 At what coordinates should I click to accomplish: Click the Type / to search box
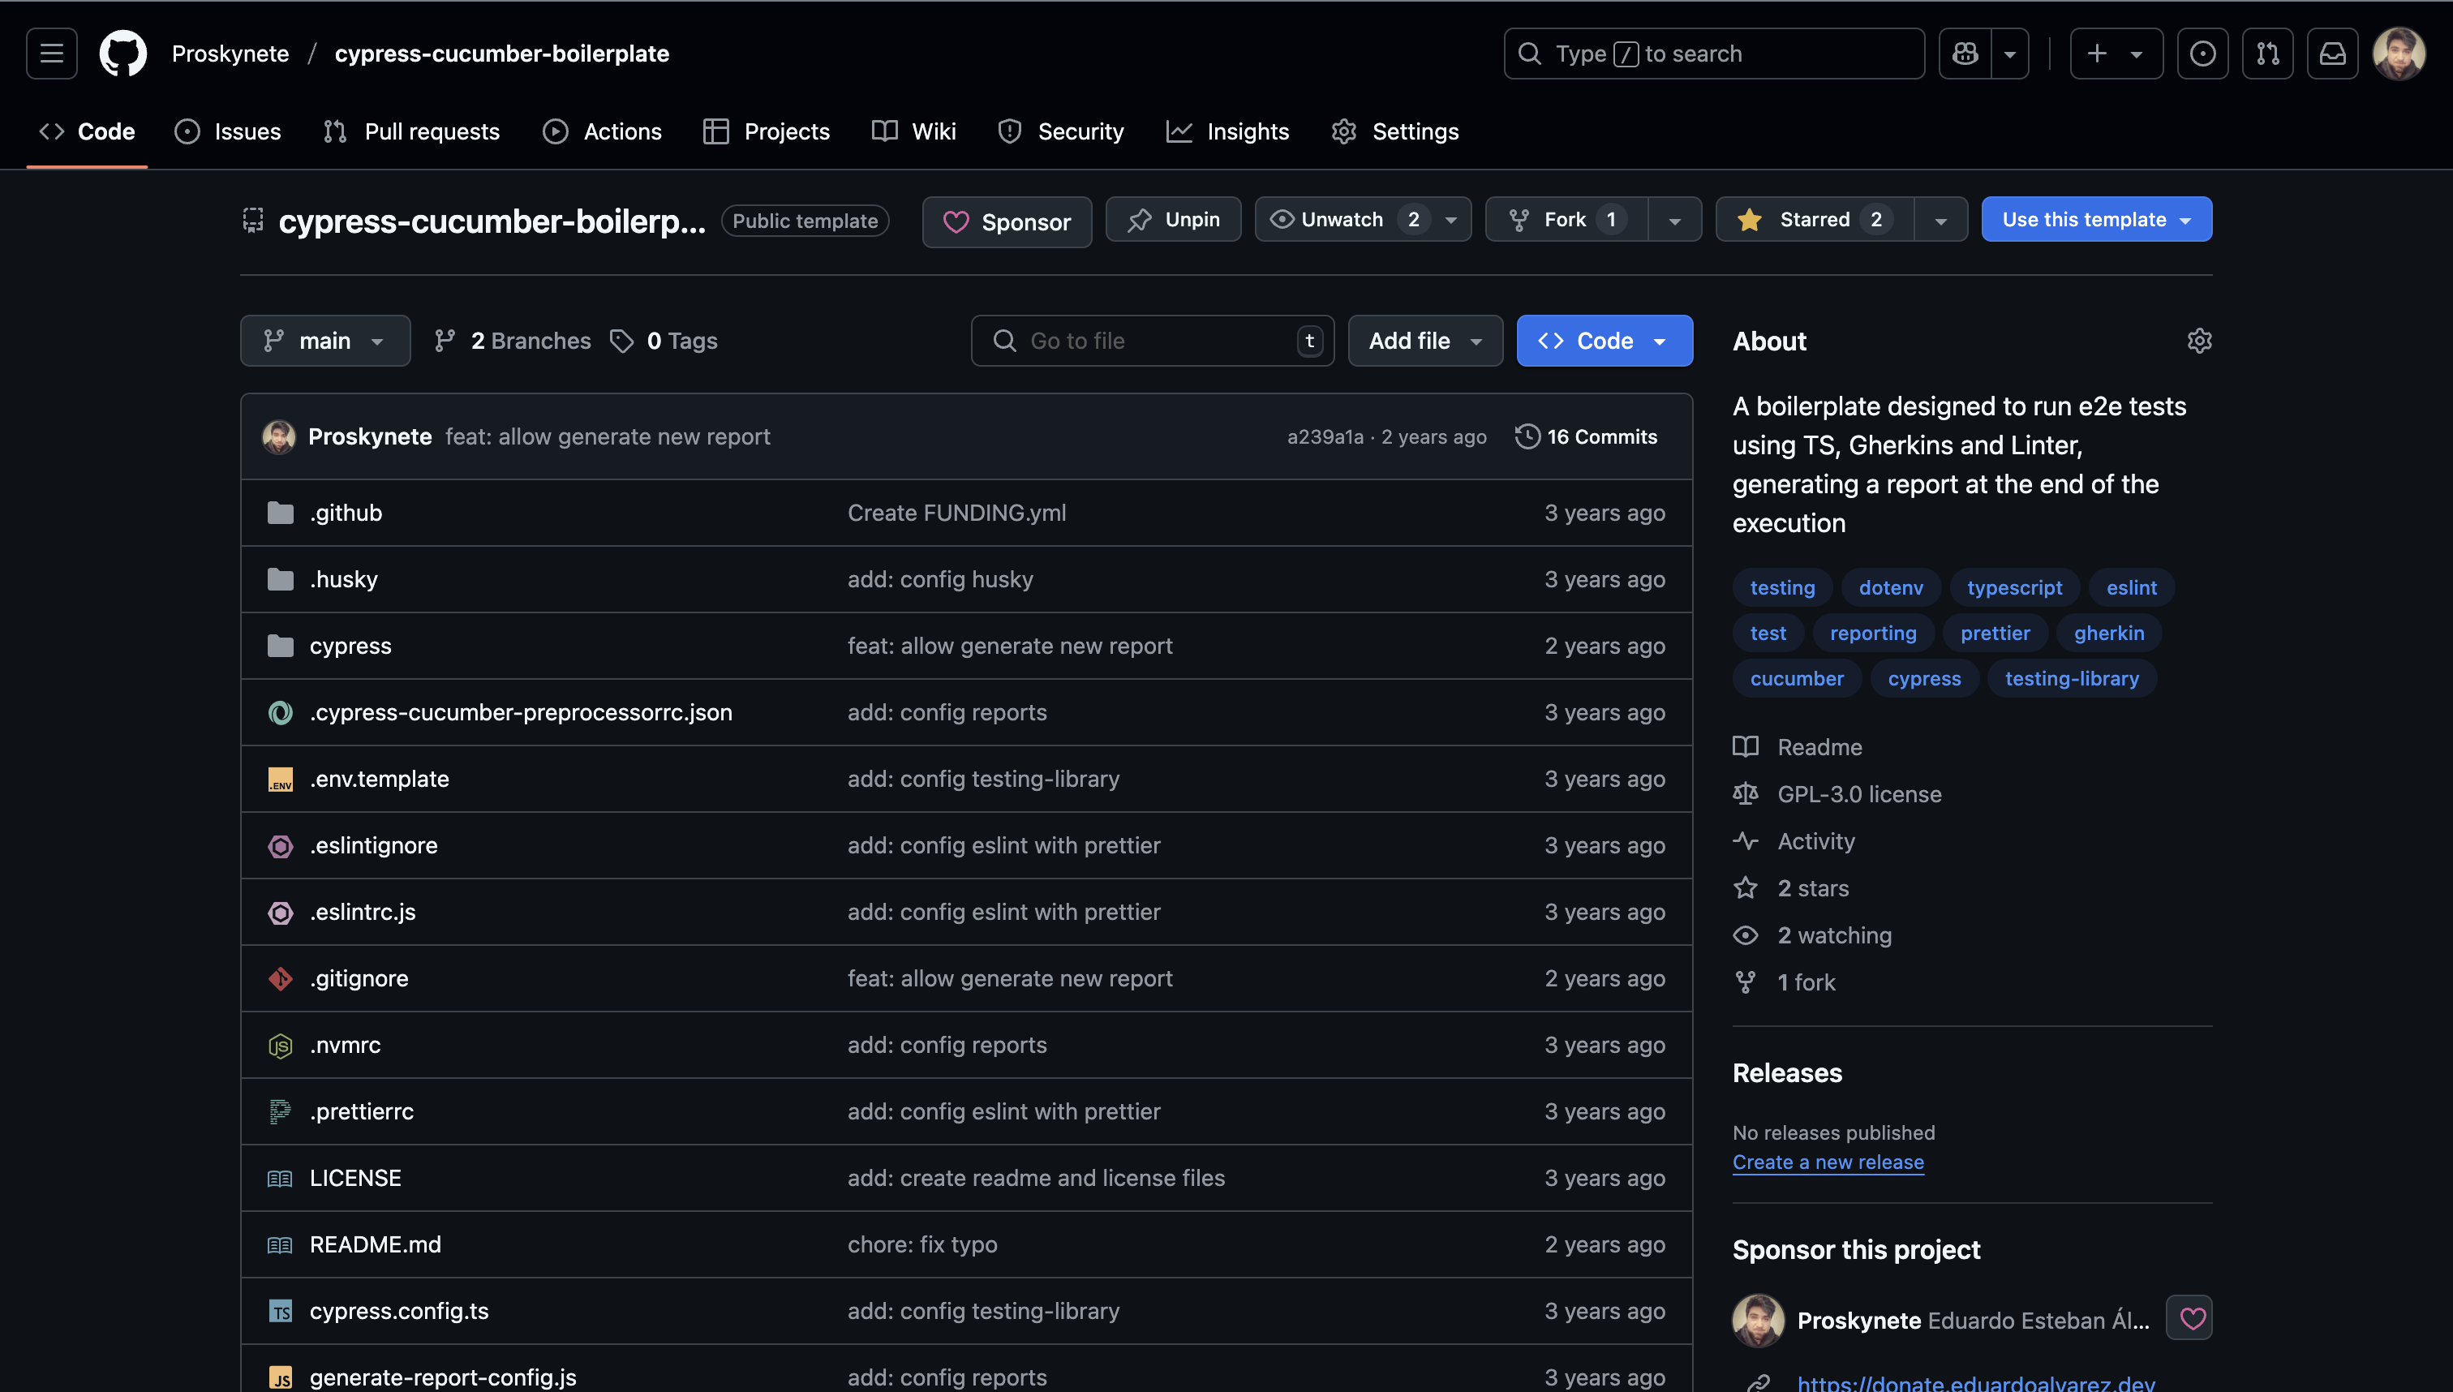click(x=1713, y=54)
